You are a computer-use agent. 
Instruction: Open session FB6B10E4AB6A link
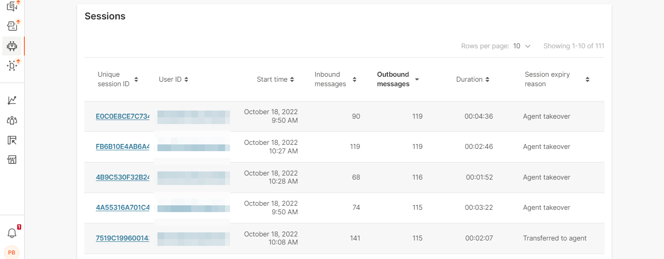(123, 147)
